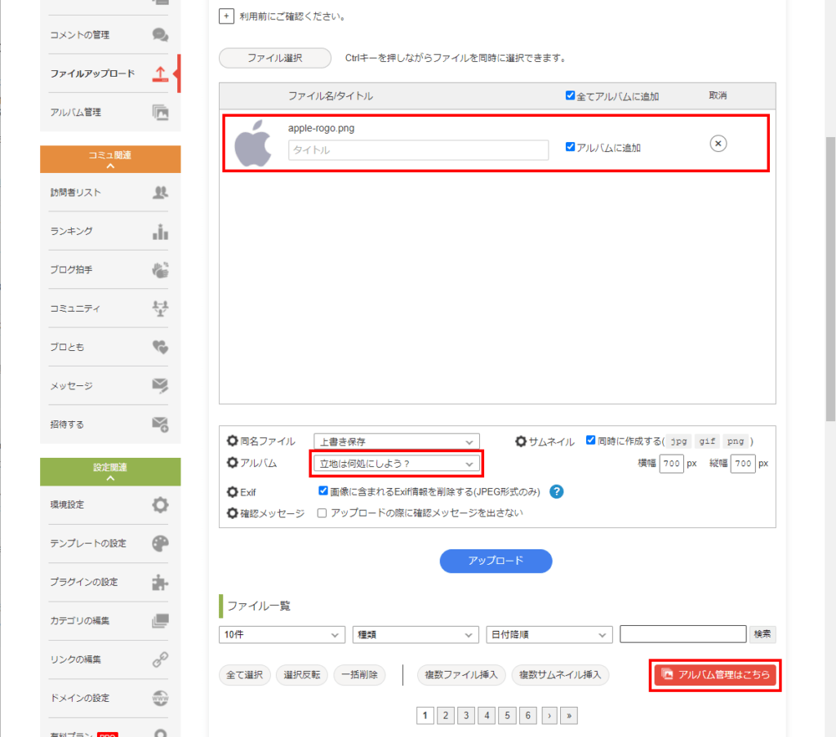Viewport: 836px width, 737px height.
Task: Click the invite envelope plus icon
Action: pyautogui.click(x=160, y=424)
